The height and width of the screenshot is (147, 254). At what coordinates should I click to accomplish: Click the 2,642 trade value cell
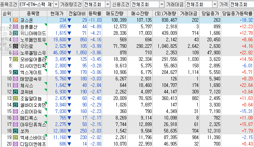(x=193, y=46)
